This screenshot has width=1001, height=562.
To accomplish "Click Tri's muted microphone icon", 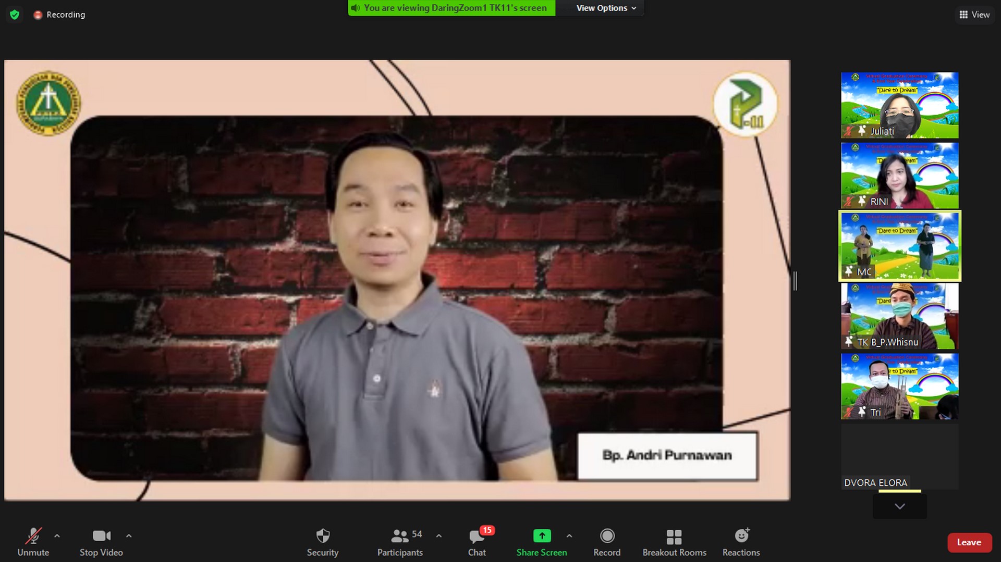I will [849, 412].
